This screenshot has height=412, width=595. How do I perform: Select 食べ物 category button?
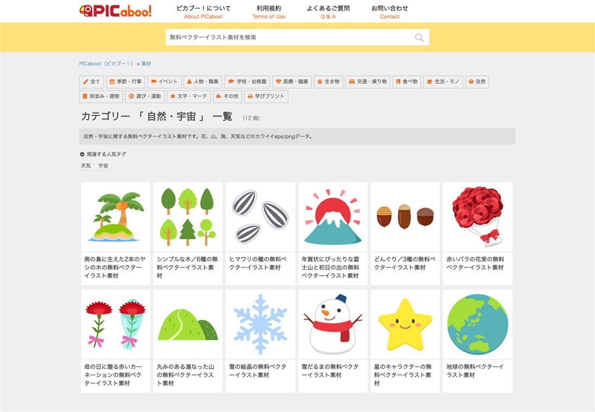click(407, 82)
